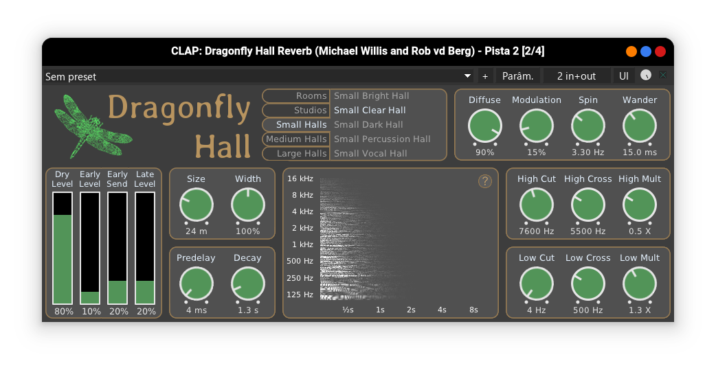Image resolution: width=716 pixels, height=368 pixels.
Task: Click the Low Cut knob
Action: click(x=536, y=284)
